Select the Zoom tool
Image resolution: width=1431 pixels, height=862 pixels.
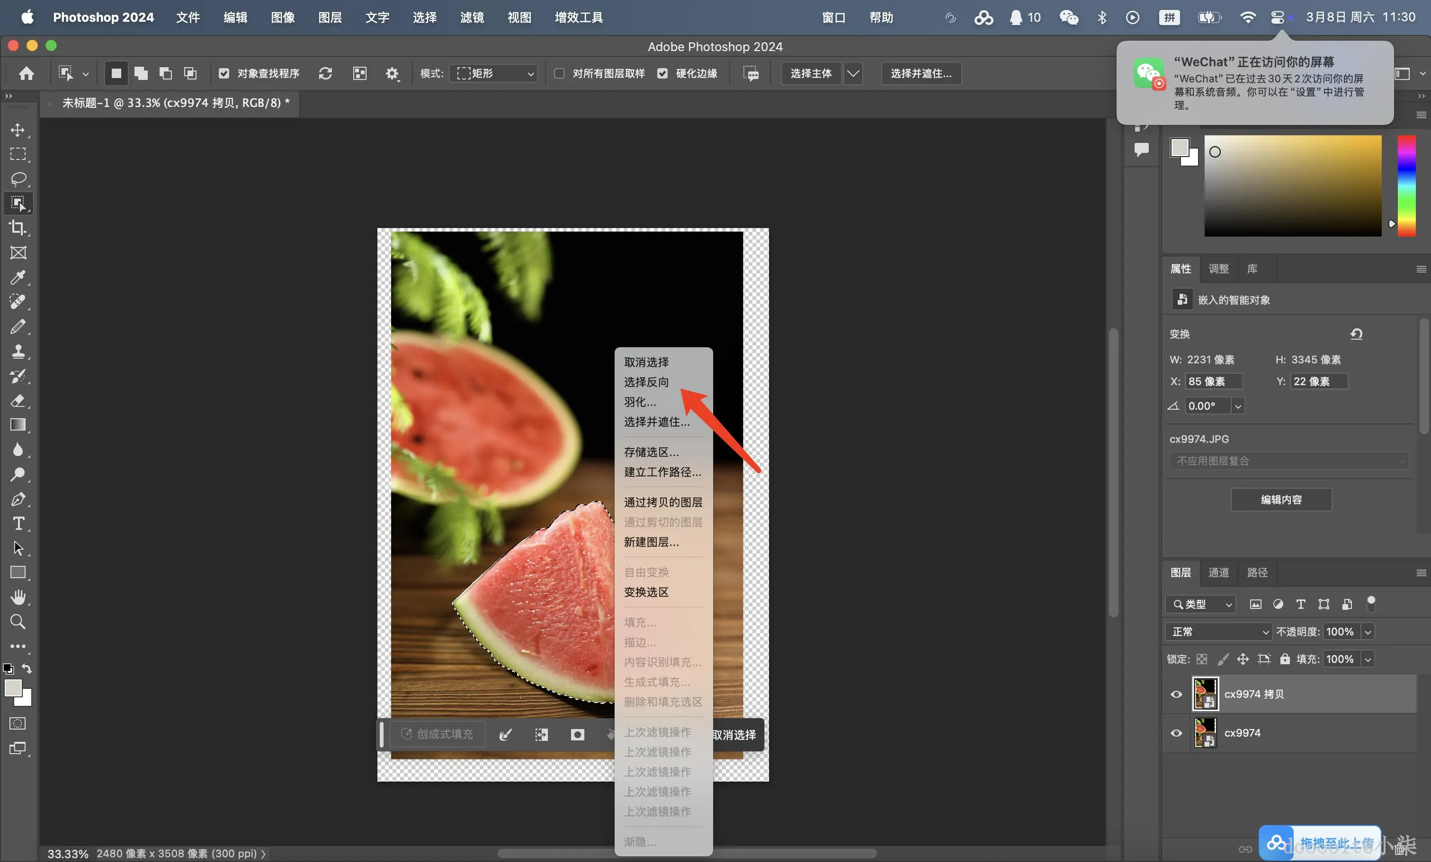coord(18,622)
